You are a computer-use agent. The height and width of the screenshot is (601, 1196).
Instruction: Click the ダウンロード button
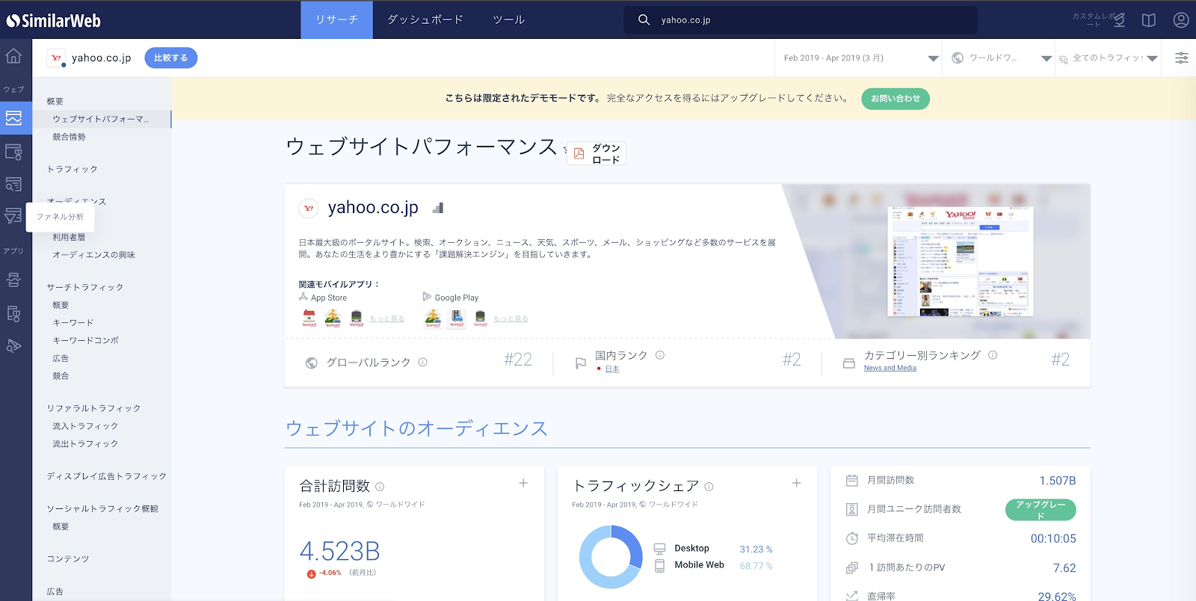[597, 153]
